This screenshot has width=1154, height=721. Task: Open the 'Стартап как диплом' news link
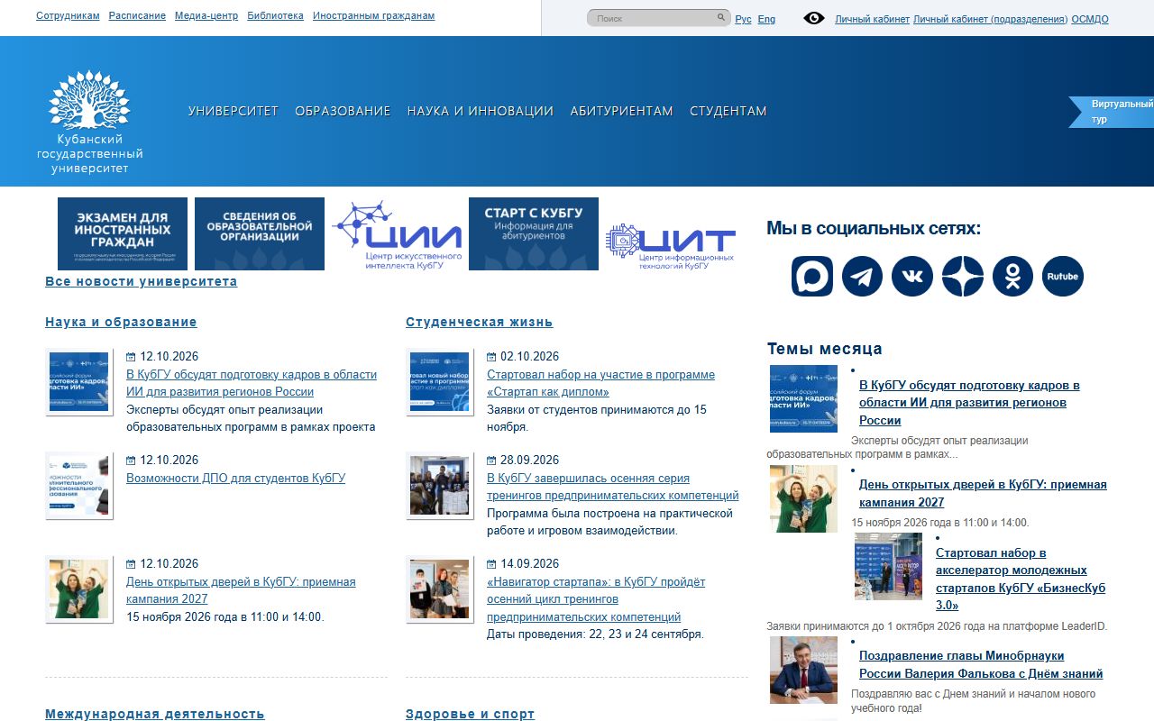click(x=600, y=383)
